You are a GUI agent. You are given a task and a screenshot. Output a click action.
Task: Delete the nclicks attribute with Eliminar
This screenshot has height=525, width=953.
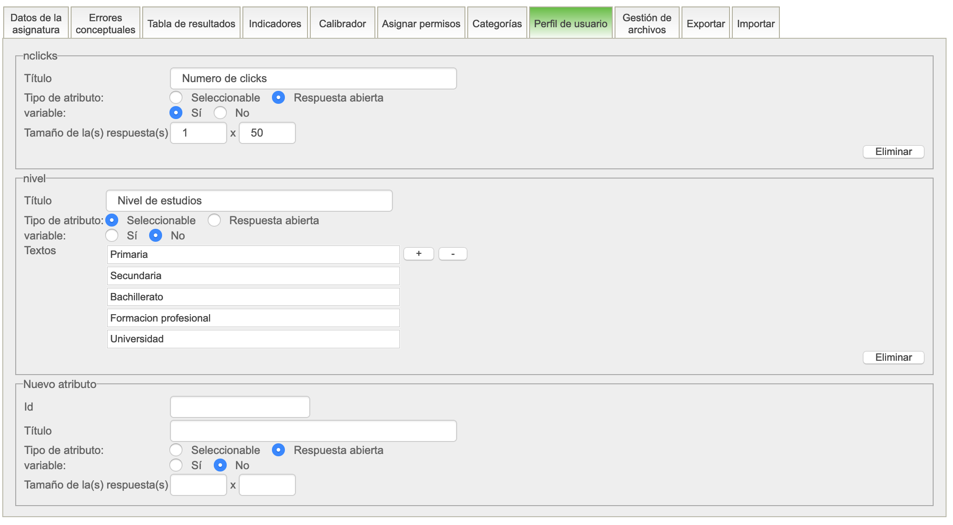tap(893, 152)
